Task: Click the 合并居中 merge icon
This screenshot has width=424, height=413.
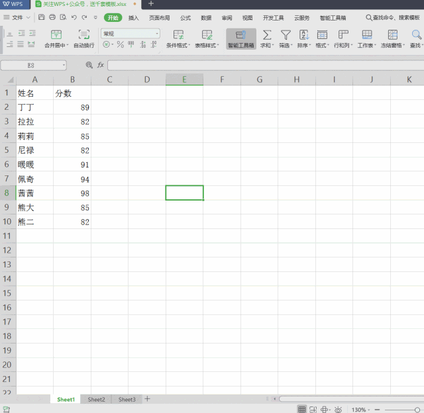Action: [56, 34]
